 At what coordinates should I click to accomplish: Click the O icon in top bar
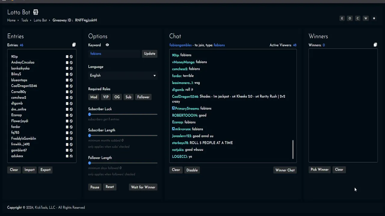point(350,18)
